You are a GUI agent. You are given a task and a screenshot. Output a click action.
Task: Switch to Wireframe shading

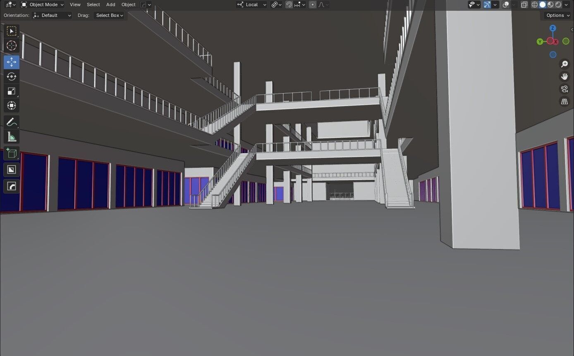point(535,5)
